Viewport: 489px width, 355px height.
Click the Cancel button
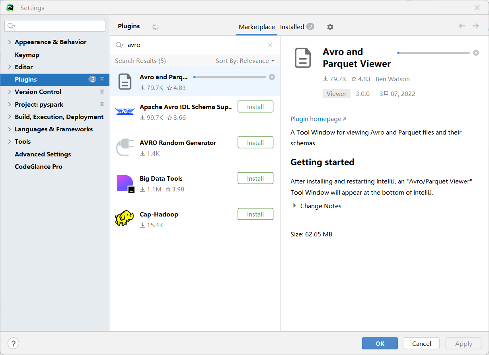point(422,343)
